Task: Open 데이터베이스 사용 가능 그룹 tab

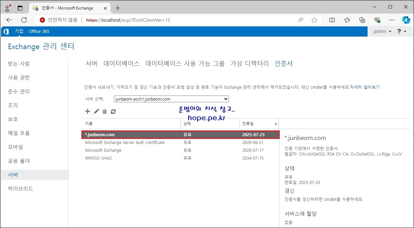Action: (x=185, y=63)
